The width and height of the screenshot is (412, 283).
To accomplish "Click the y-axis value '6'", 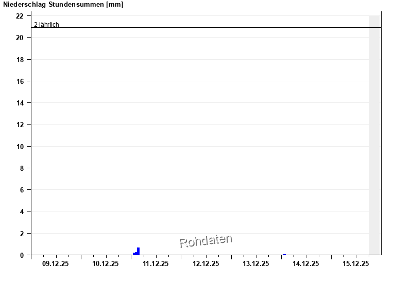I will pyautogui.click(x=22, y=190).
